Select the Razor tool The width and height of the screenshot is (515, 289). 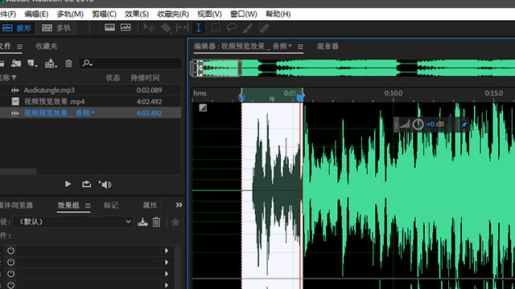coord(166,28)
